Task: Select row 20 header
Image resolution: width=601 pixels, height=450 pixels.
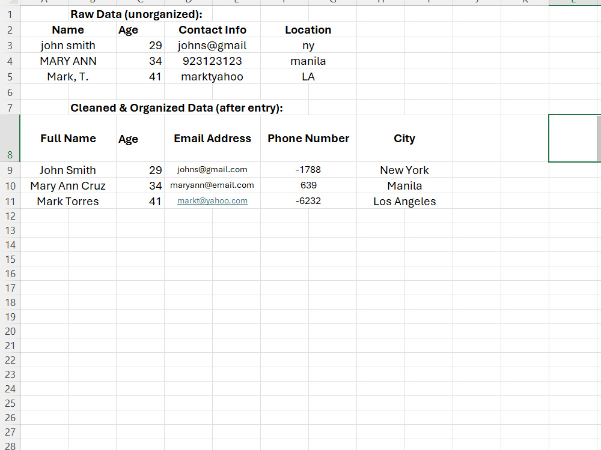Action: pyautogui.click(x=10, y=331)
